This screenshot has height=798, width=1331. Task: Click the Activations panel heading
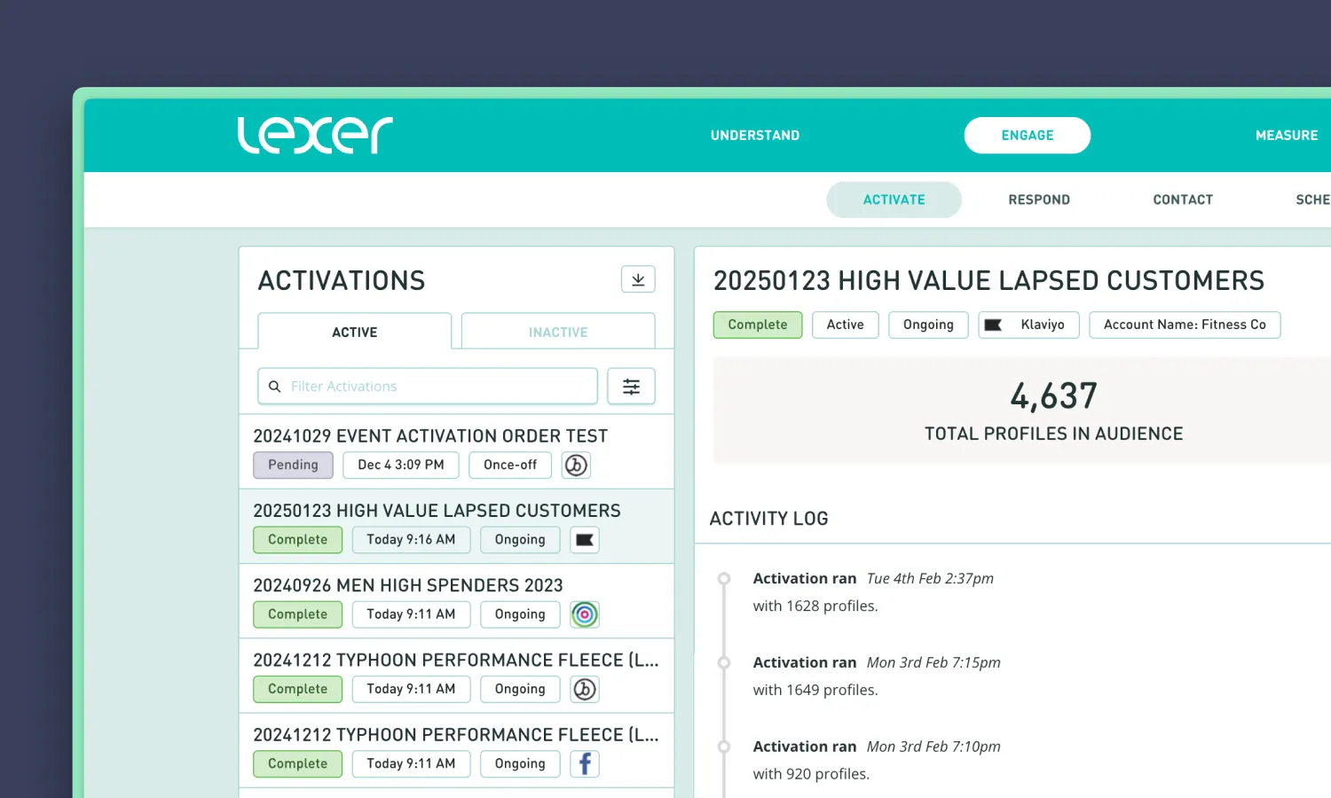tap(342, 281)
